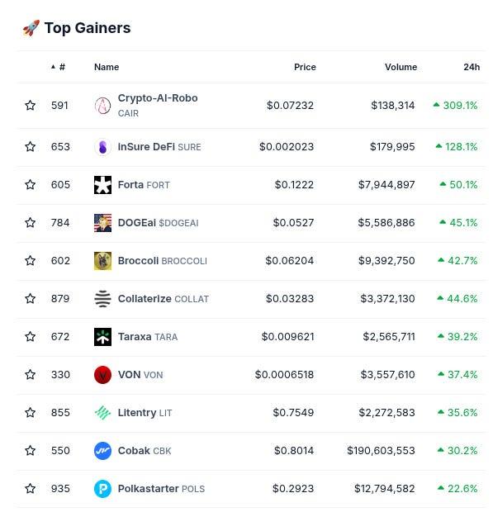493x512 pixels.
Task: Click the InSure DeFi purple logo
Action: point(102,147)
